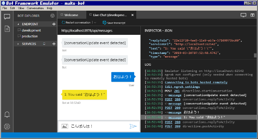Send the message with arrow icon

(133, 126)
